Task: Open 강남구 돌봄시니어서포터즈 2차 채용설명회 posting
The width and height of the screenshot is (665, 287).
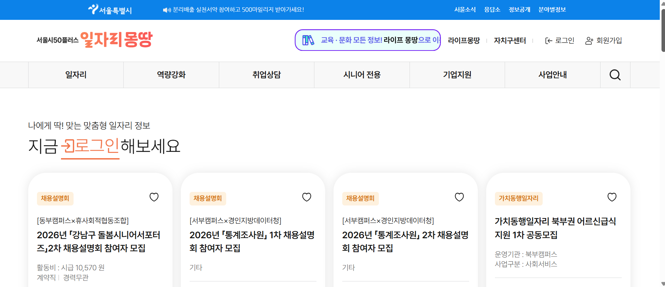Action: point(98,241)
